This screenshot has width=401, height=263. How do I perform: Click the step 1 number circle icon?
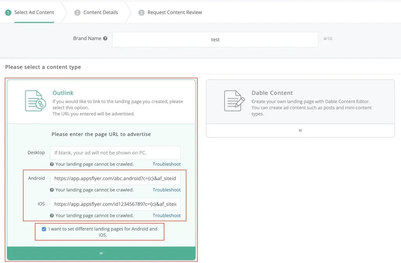[8, 13]
